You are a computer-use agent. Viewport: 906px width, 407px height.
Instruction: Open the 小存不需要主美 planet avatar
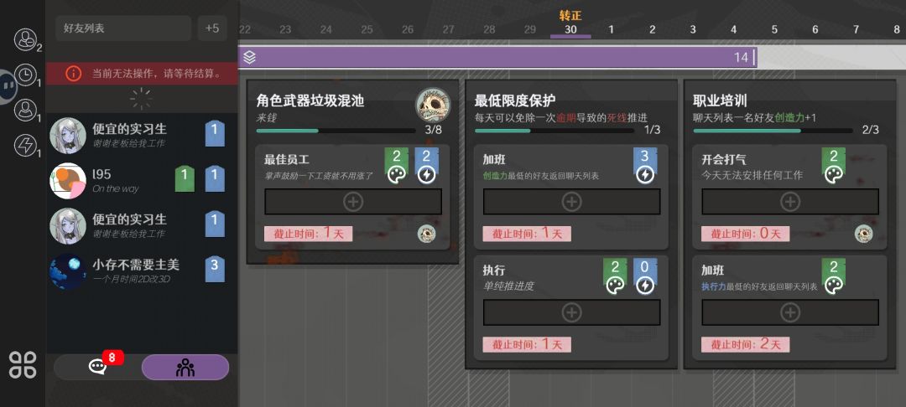point(68,271)
